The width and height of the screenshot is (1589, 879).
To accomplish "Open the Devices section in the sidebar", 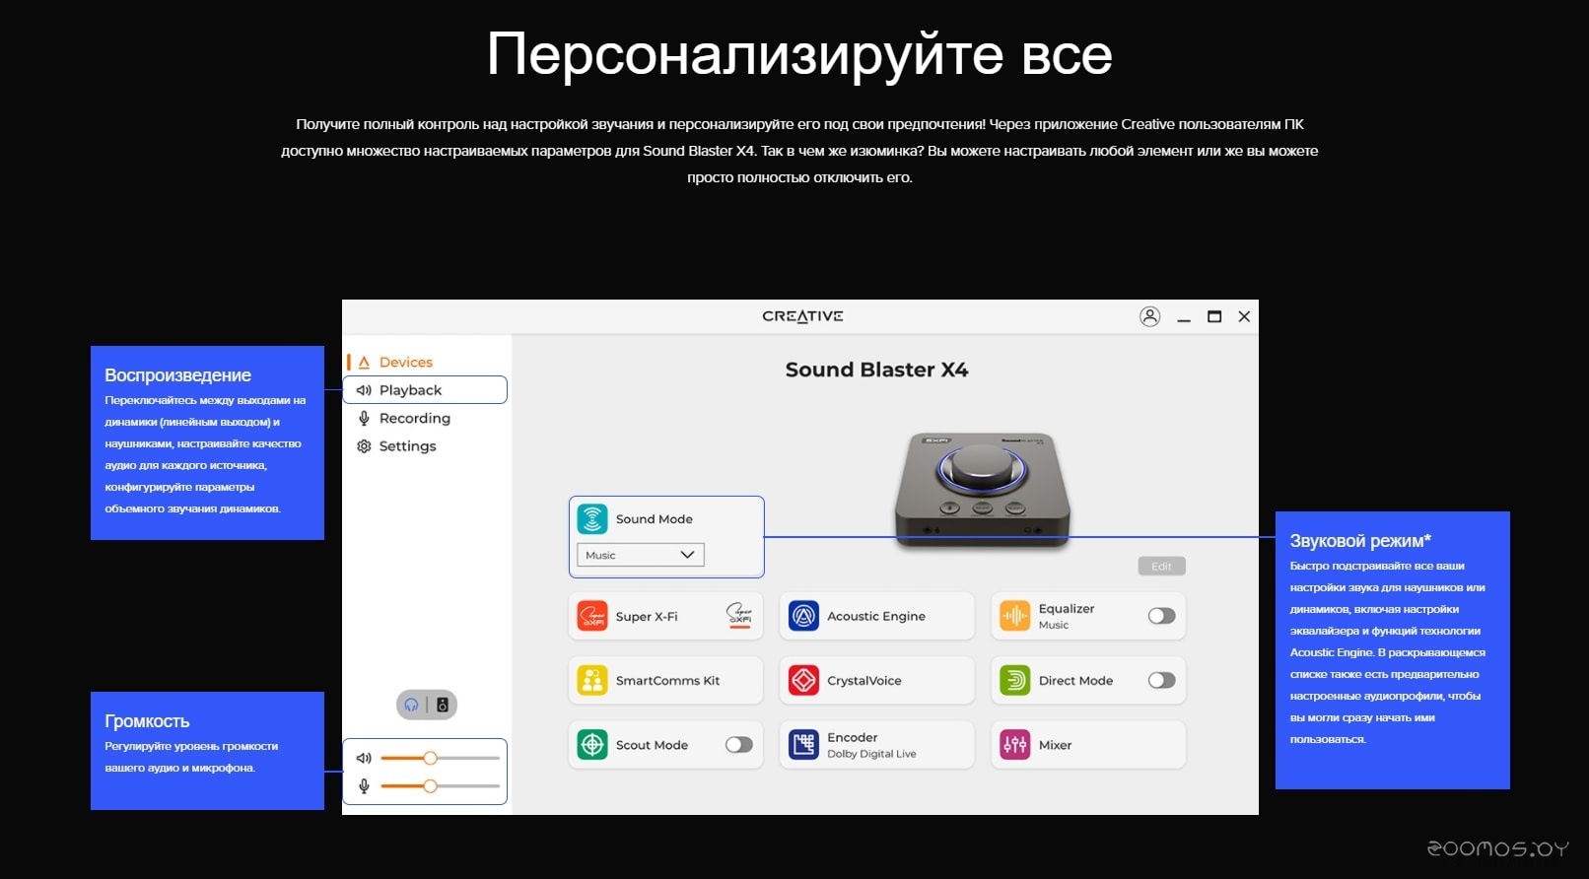I will click(406, 362).
